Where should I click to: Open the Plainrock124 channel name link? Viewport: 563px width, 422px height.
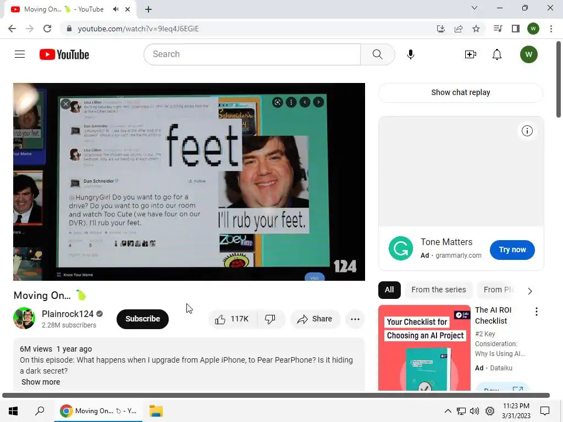click(68, 314)
